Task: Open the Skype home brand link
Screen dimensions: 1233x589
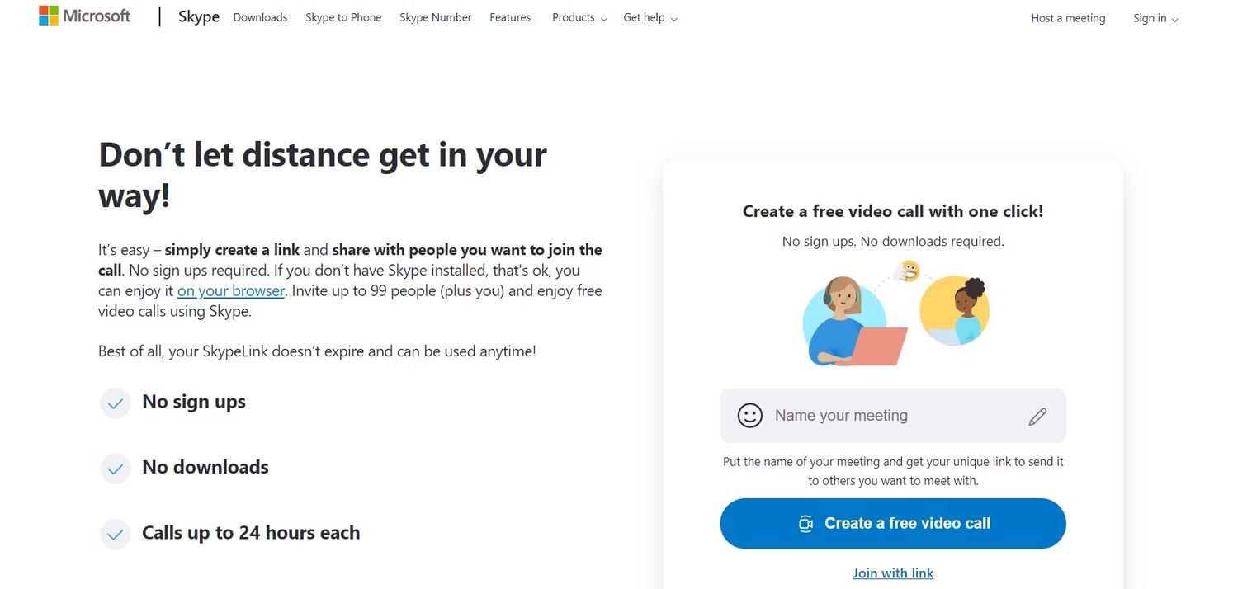Action: tap(199, 17)
